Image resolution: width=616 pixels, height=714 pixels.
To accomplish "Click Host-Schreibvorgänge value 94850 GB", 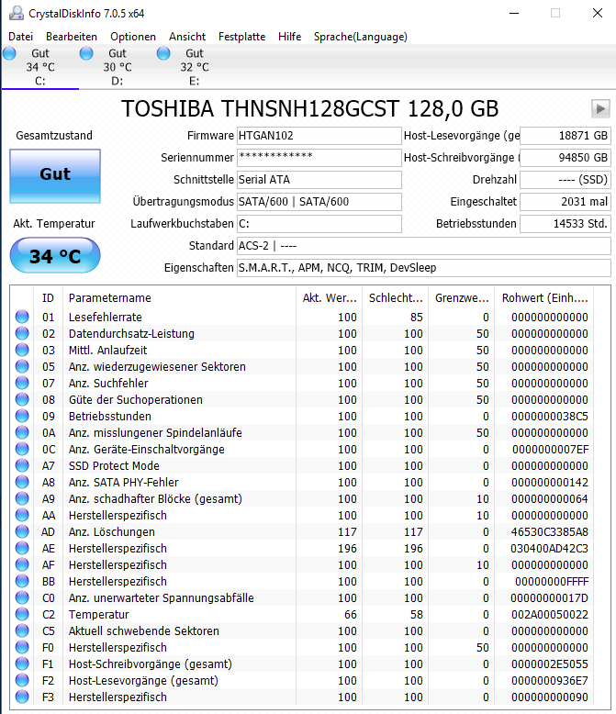I will 565,158.
